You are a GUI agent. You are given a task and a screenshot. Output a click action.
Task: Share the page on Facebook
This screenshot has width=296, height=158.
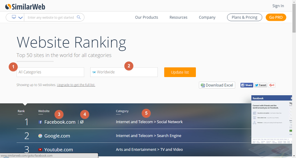pyautogui.click(x=247, y=85)
